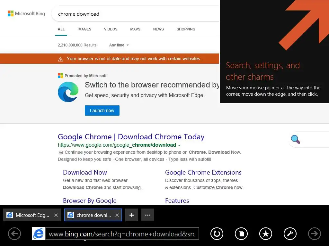Close the chrome download tab

pyautogui.click(x=117, y=215)
